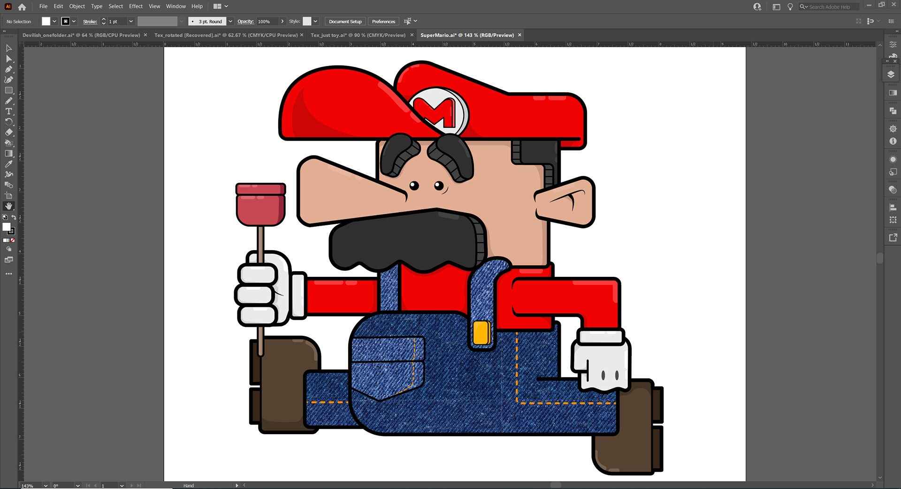Open the zoom level dropdown at 143%

coord(46,486)
